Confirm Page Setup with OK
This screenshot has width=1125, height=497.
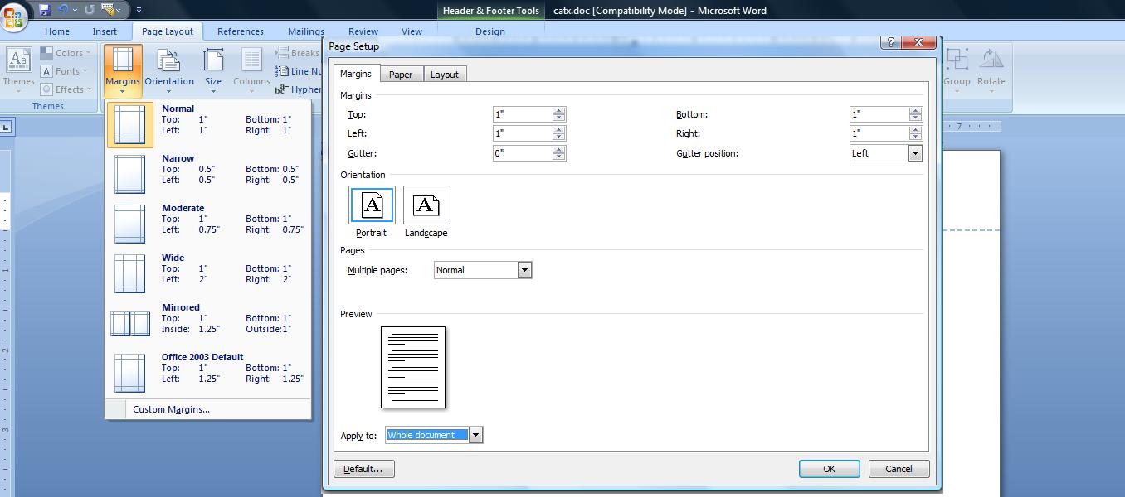point(829,469)
